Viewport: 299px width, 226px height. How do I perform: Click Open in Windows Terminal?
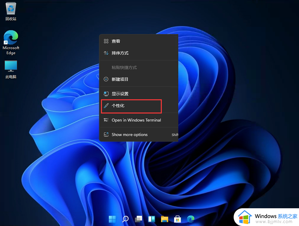139,120
